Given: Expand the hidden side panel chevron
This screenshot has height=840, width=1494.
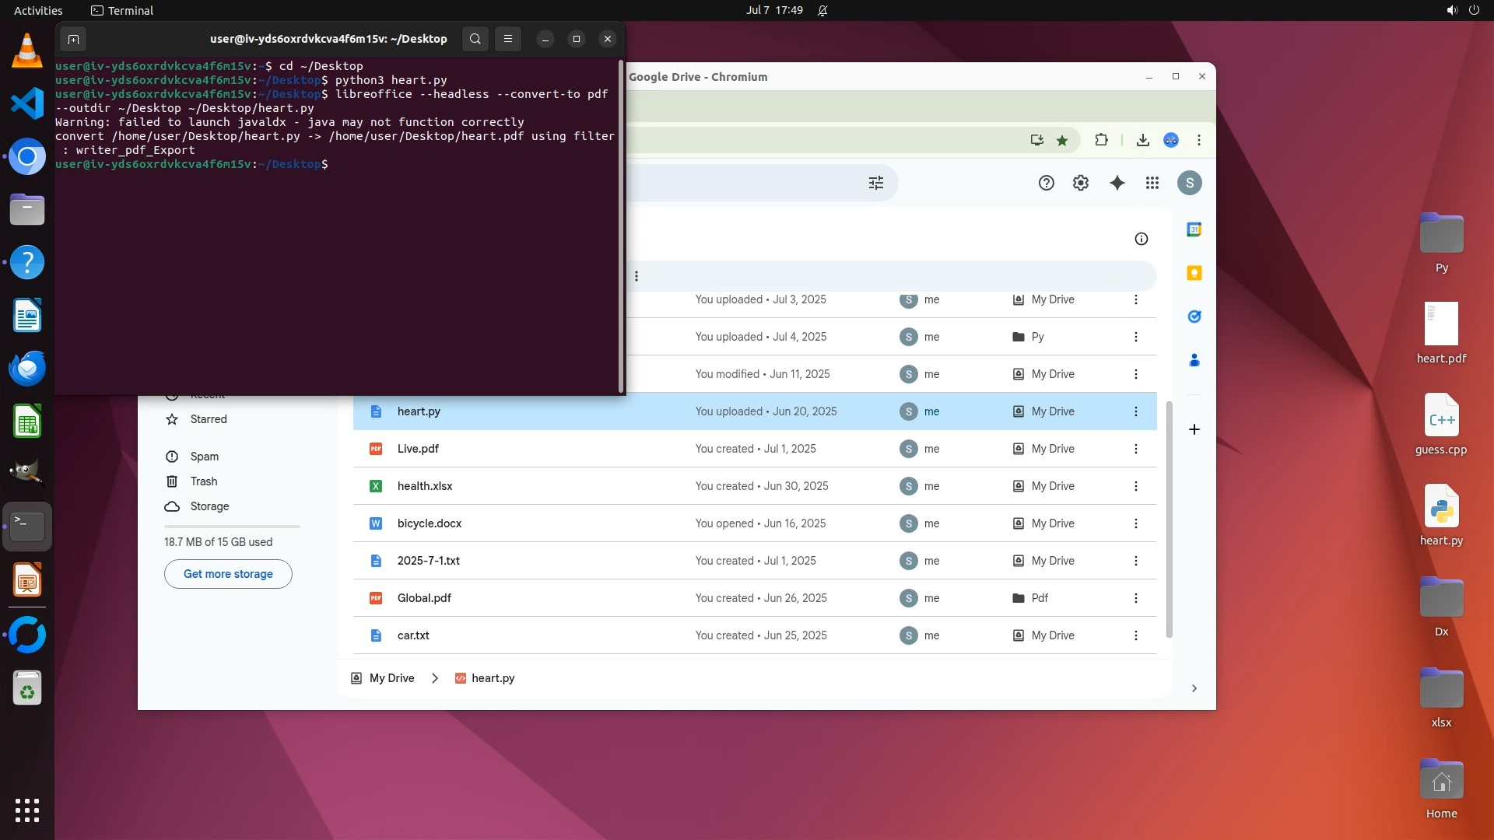Looking at the screenshot, I should point(1194,688).
